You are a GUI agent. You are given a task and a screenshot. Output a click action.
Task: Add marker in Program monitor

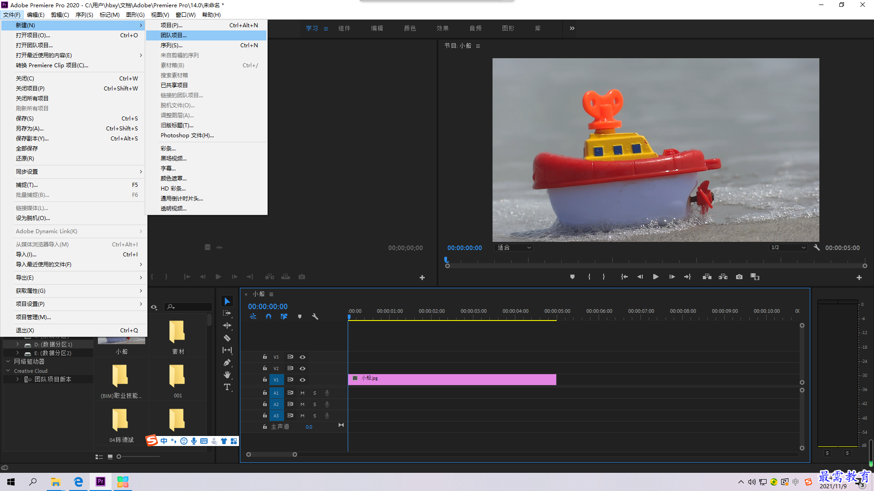[x=572, y=277]
